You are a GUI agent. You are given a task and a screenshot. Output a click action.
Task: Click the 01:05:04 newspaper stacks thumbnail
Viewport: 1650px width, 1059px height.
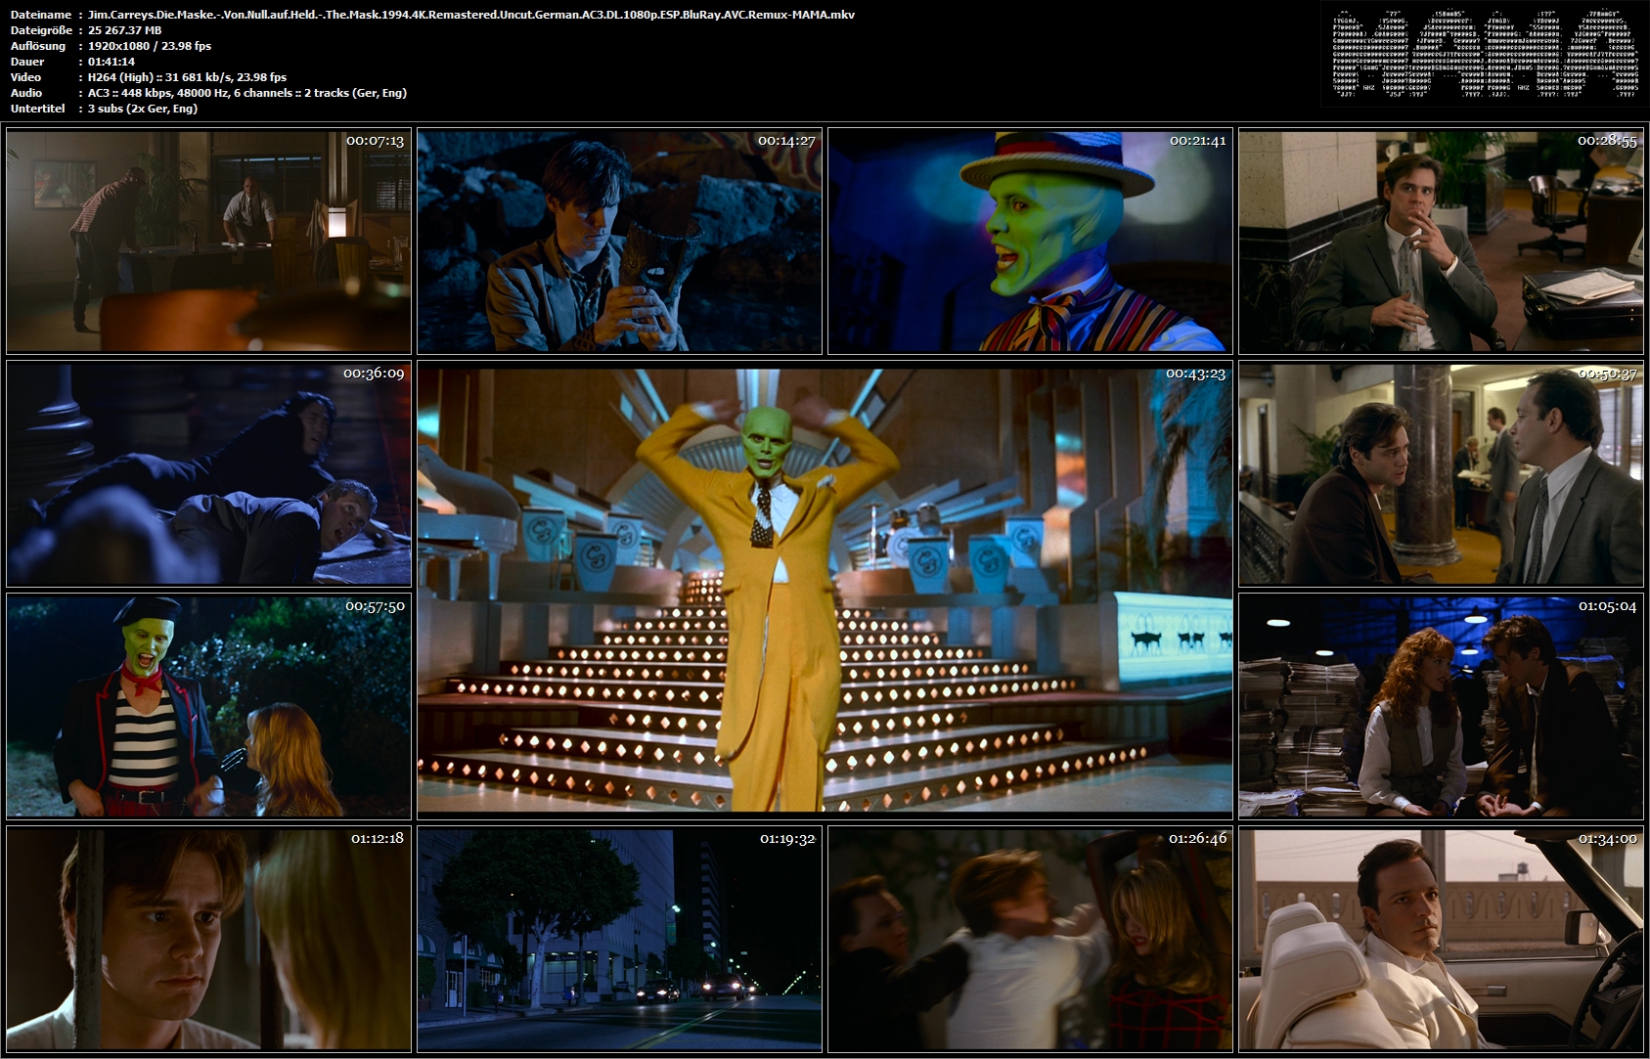(x=1441, y=707)
